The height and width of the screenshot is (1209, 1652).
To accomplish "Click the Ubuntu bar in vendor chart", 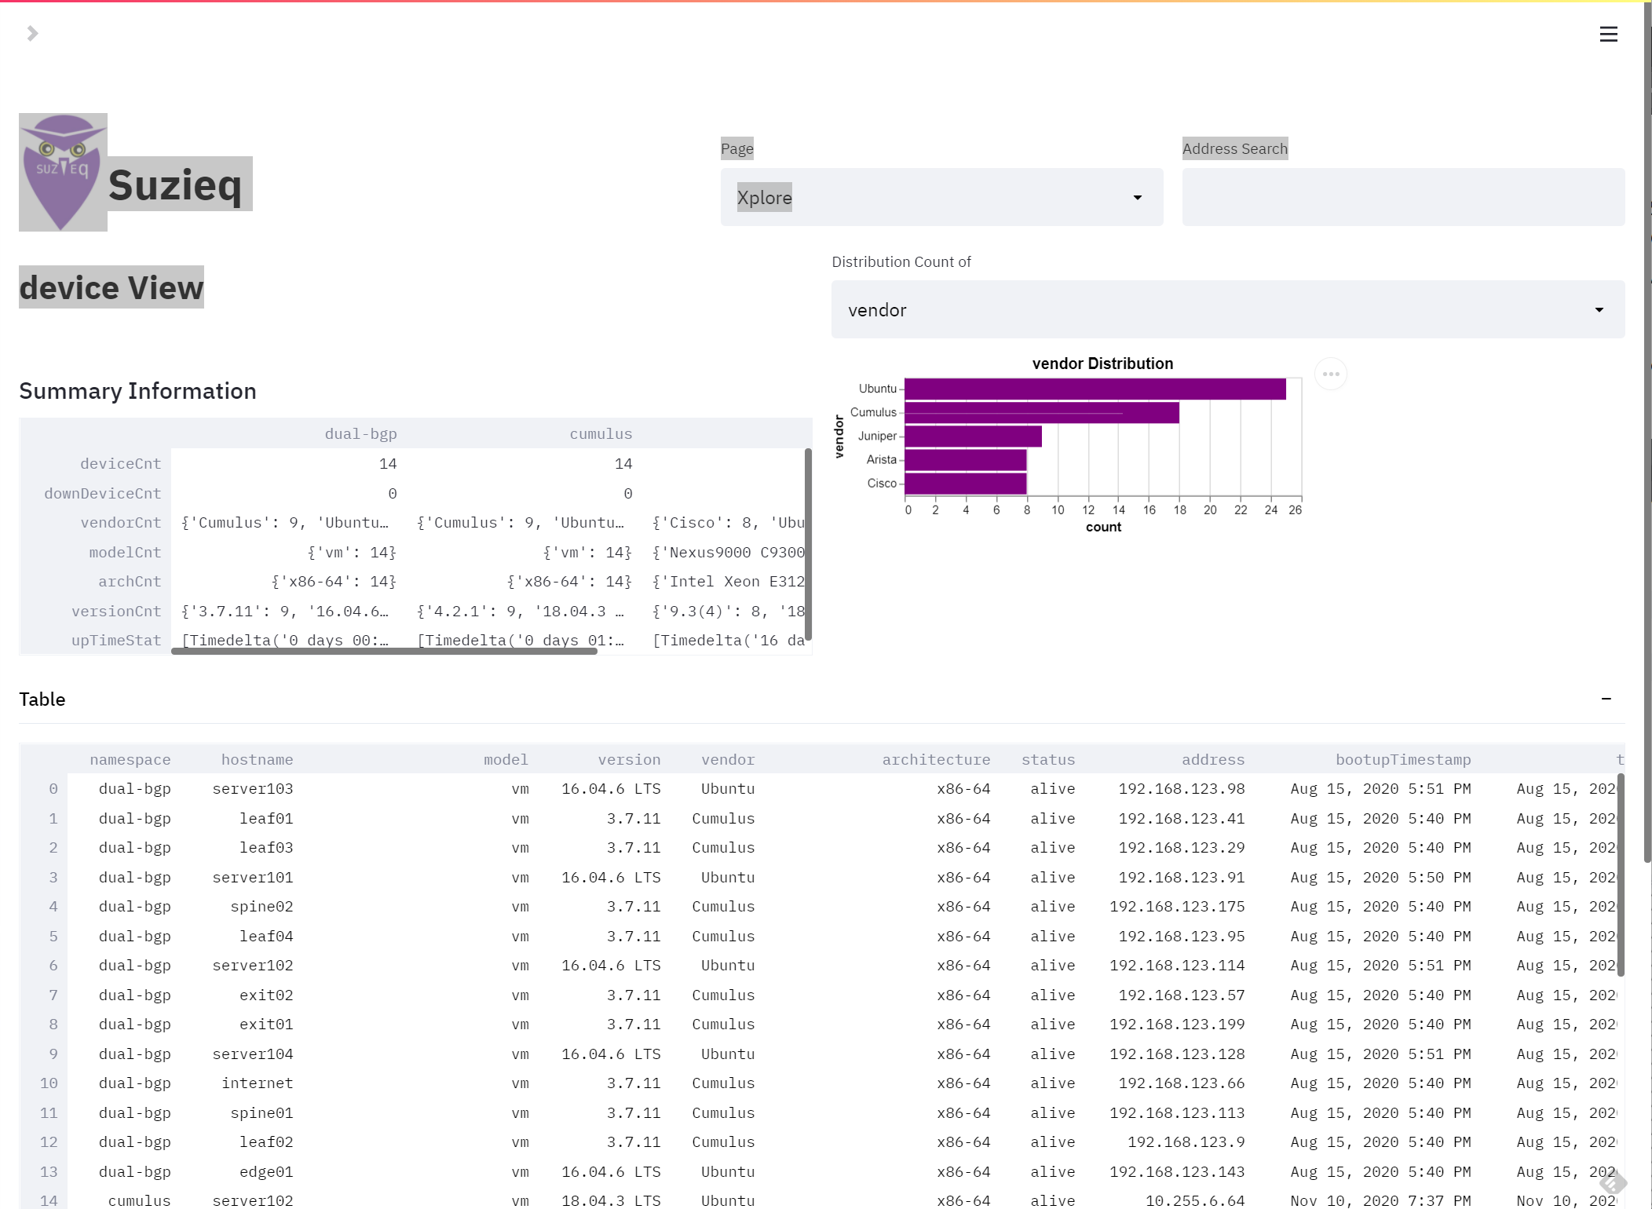I will tap(1095, 389).
